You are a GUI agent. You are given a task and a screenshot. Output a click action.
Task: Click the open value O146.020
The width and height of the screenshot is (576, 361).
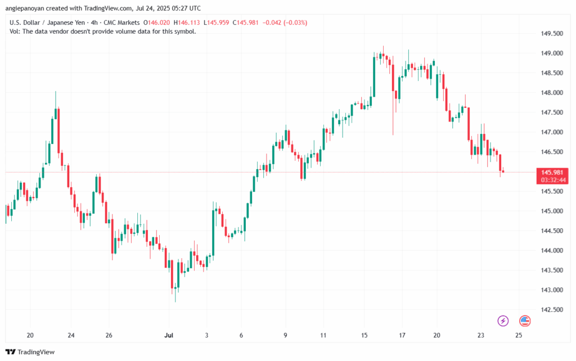157,22
